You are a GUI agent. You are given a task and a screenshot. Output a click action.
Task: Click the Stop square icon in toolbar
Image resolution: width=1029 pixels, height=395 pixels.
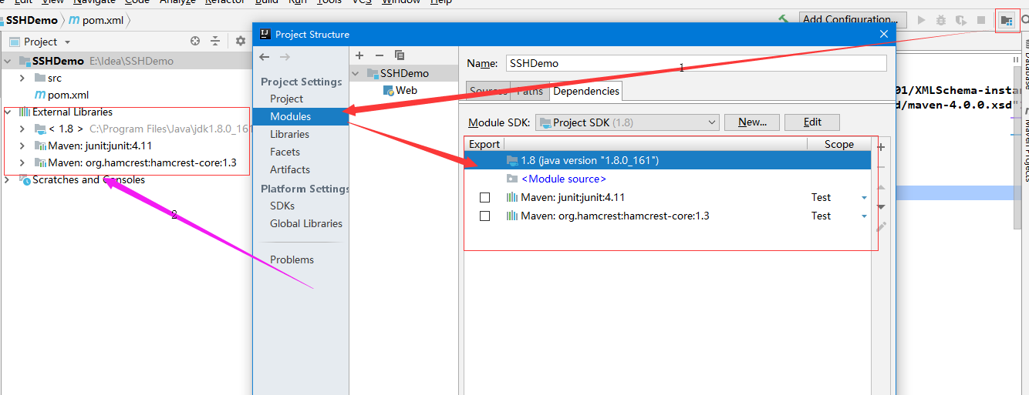981,20
